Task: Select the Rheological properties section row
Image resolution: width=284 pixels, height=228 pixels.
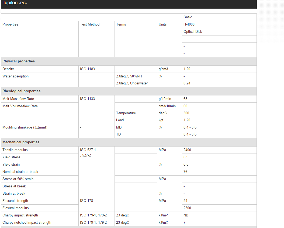Action: coord(129,91)
